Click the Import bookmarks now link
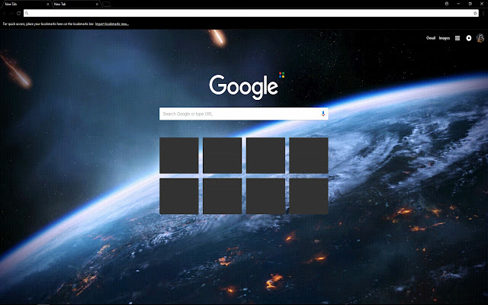The width and height of the screenshot is (488, 305). [112, 24]
